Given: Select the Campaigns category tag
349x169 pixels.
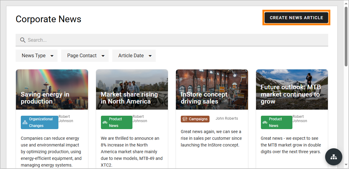Looking at the screenshot, I should point(195,119).
